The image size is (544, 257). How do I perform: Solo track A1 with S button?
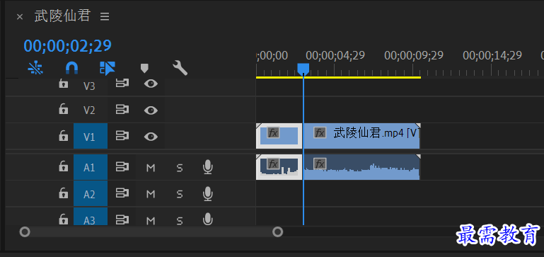point(180,168)
